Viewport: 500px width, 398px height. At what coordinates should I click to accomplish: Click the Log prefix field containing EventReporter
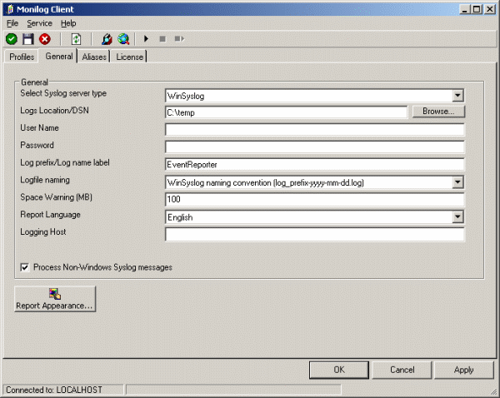click(x=315, y=164)
